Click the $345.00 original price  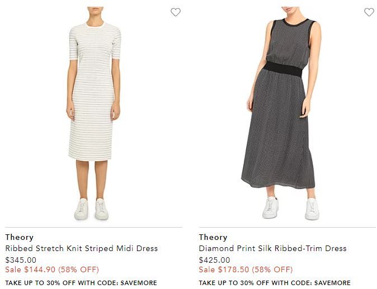21,260
